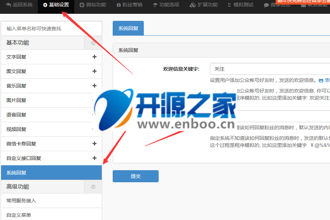Select the 系统回复 tab

pos(128,28)
